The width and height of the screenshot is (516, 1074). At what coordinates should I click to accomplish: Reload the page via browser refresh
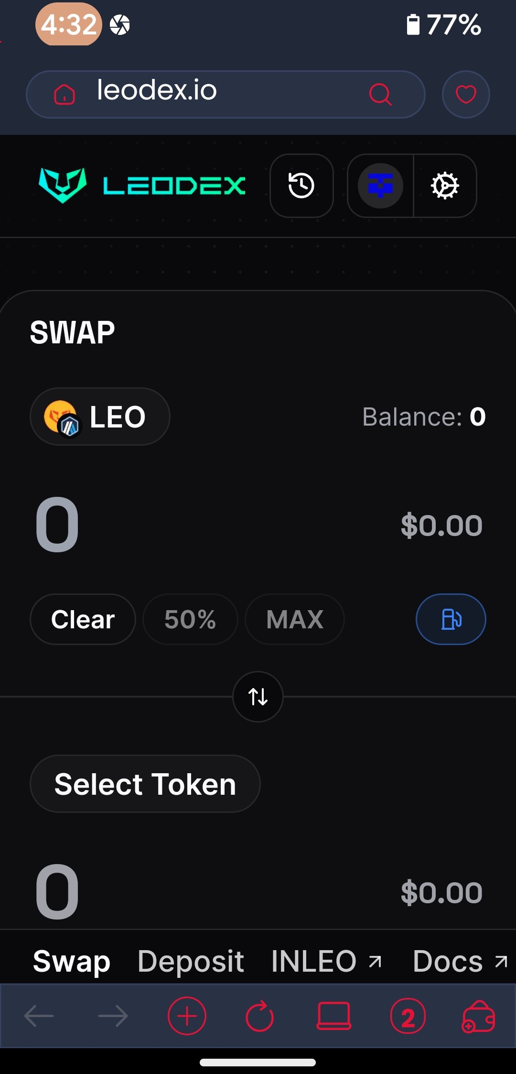(259, 1016)
